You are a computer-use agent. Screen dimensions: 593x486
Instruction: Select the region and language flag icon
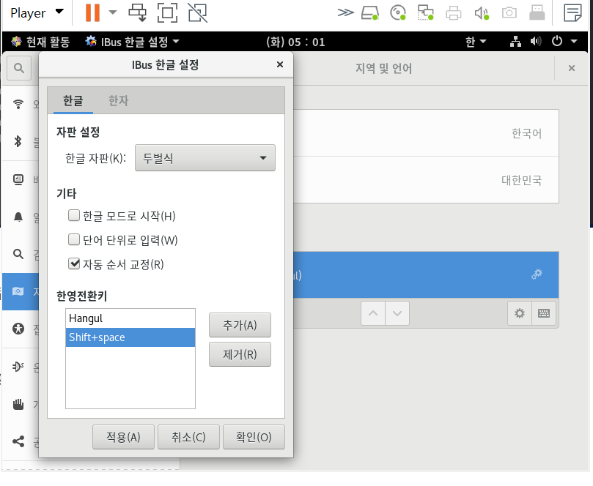click(18, 291)
